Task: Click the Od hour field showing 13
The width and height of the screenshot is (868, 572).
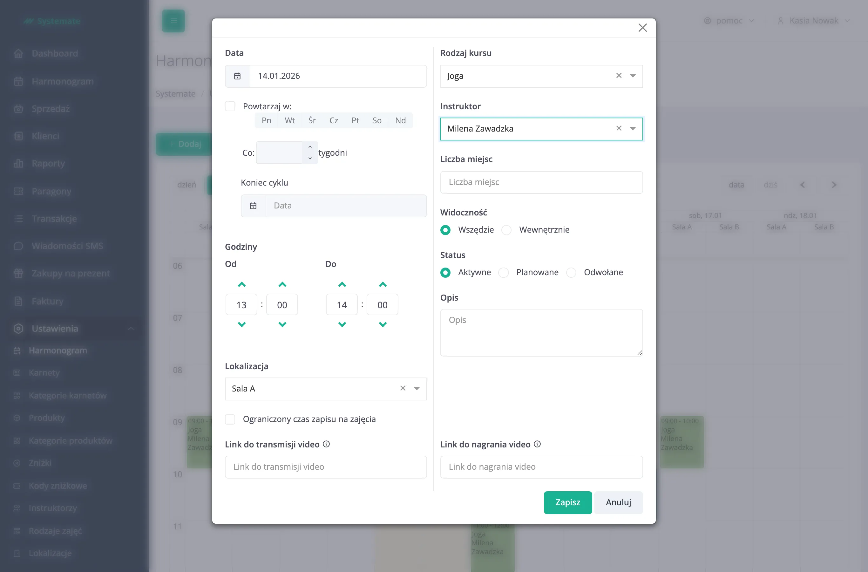Action: pos(241,305)
